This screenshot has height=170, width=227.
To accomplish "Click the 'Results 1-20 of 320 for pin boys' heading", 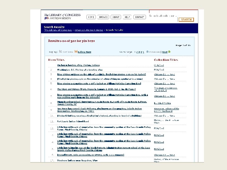I will pyautogui.click(x=71, y=41).
